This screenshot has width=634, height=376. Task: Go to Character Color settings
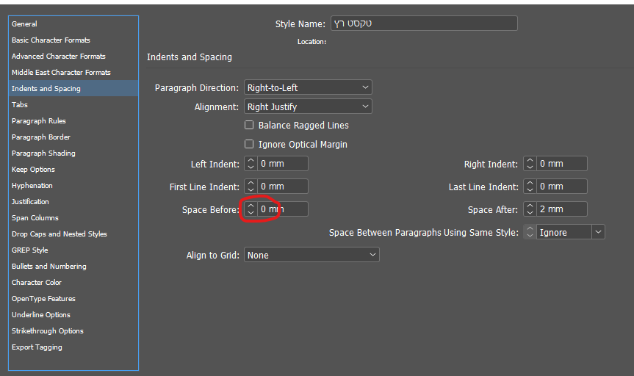click(37, 283)
